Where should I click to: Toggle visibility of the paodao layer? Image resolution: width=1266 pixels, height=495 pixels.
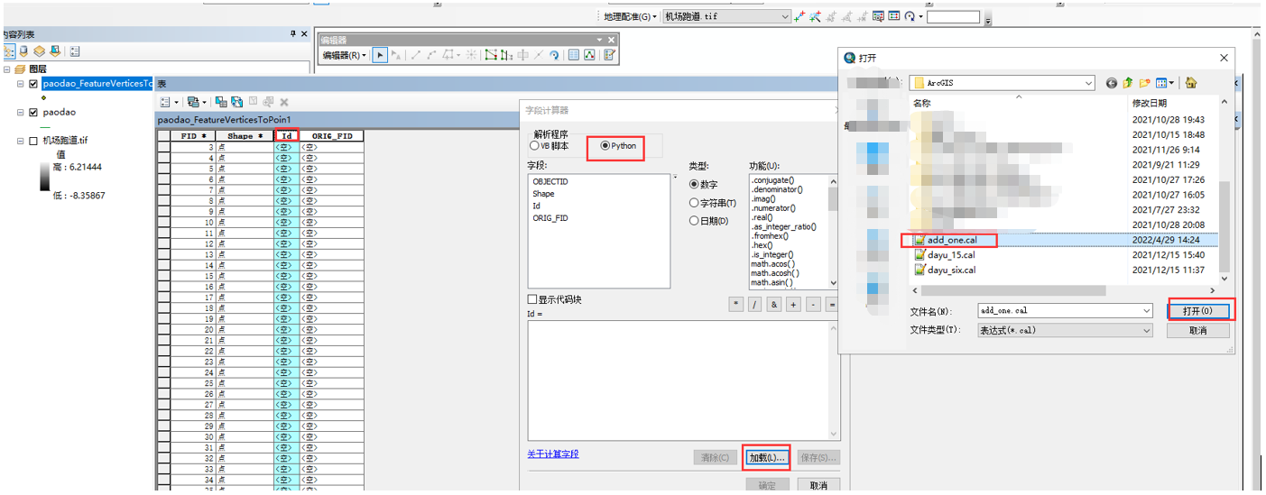pos(33,113)
